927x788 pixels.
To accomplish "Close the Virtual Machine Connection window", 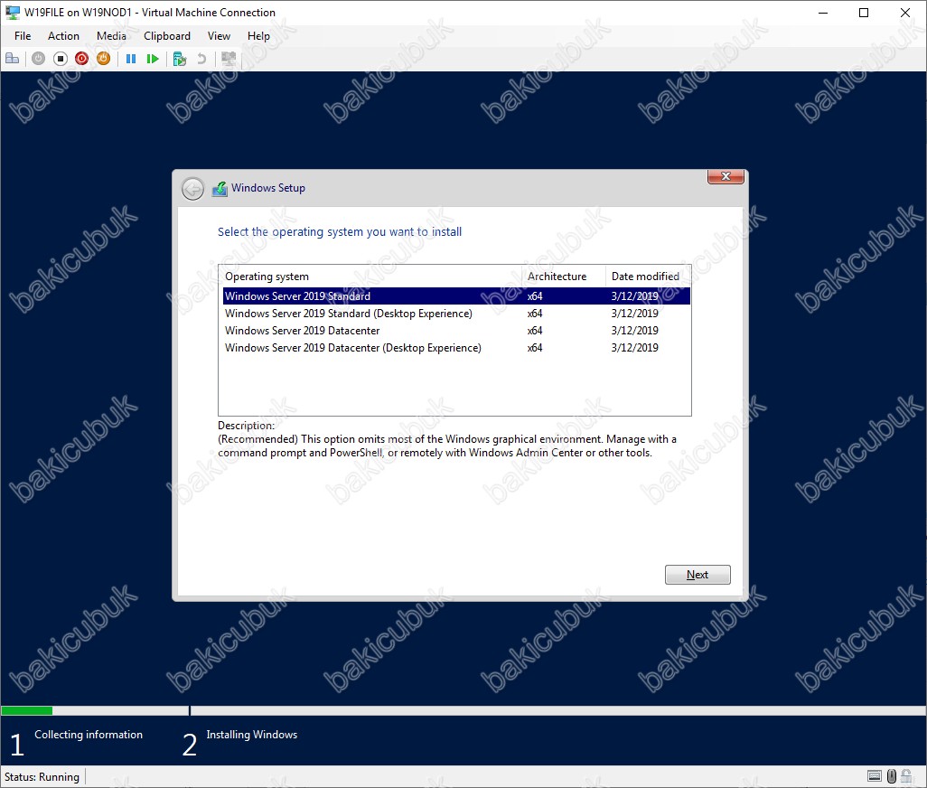I will click(x=905, y=13).
